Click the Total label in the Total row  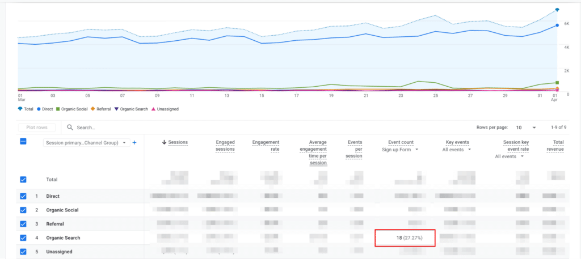52,180
